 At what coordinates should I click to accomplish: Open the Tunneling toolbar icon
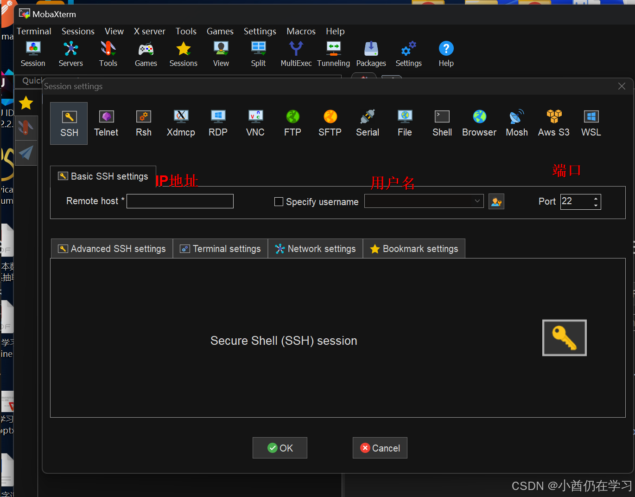(333, 54)
